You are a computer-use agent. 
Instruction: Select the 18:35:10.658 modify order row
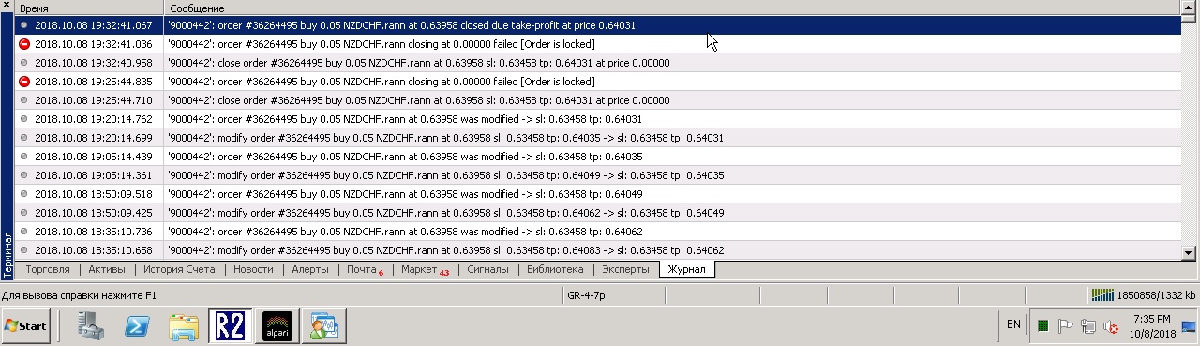(x=598, y=250)
